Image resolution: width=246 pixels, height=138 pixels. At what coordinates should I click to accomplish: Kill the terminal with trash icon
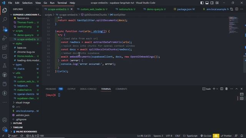226,89
